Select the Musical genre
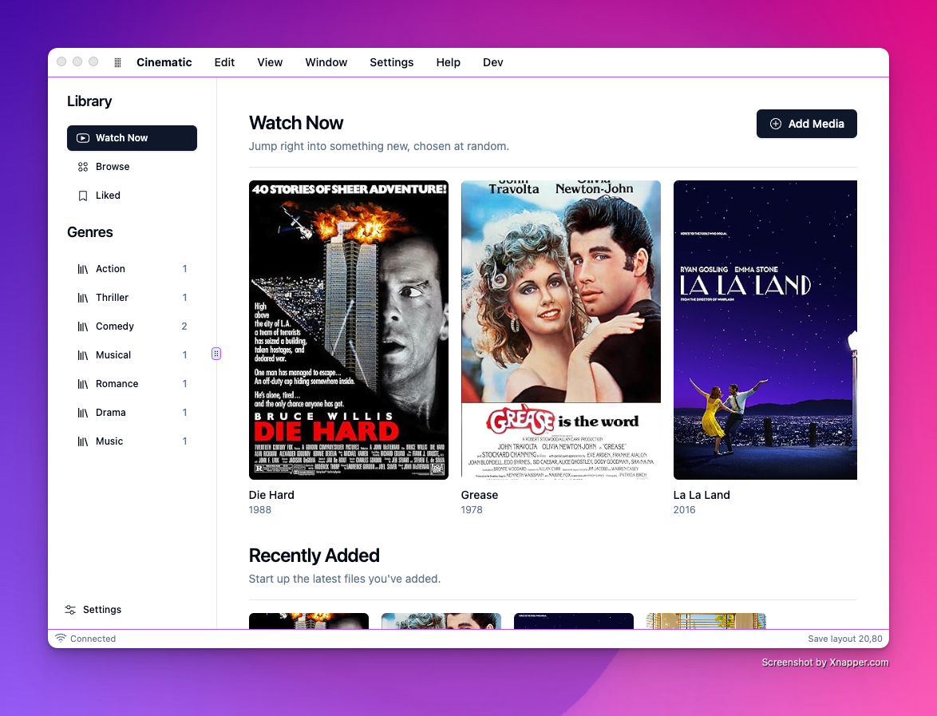 click(132, 355)
